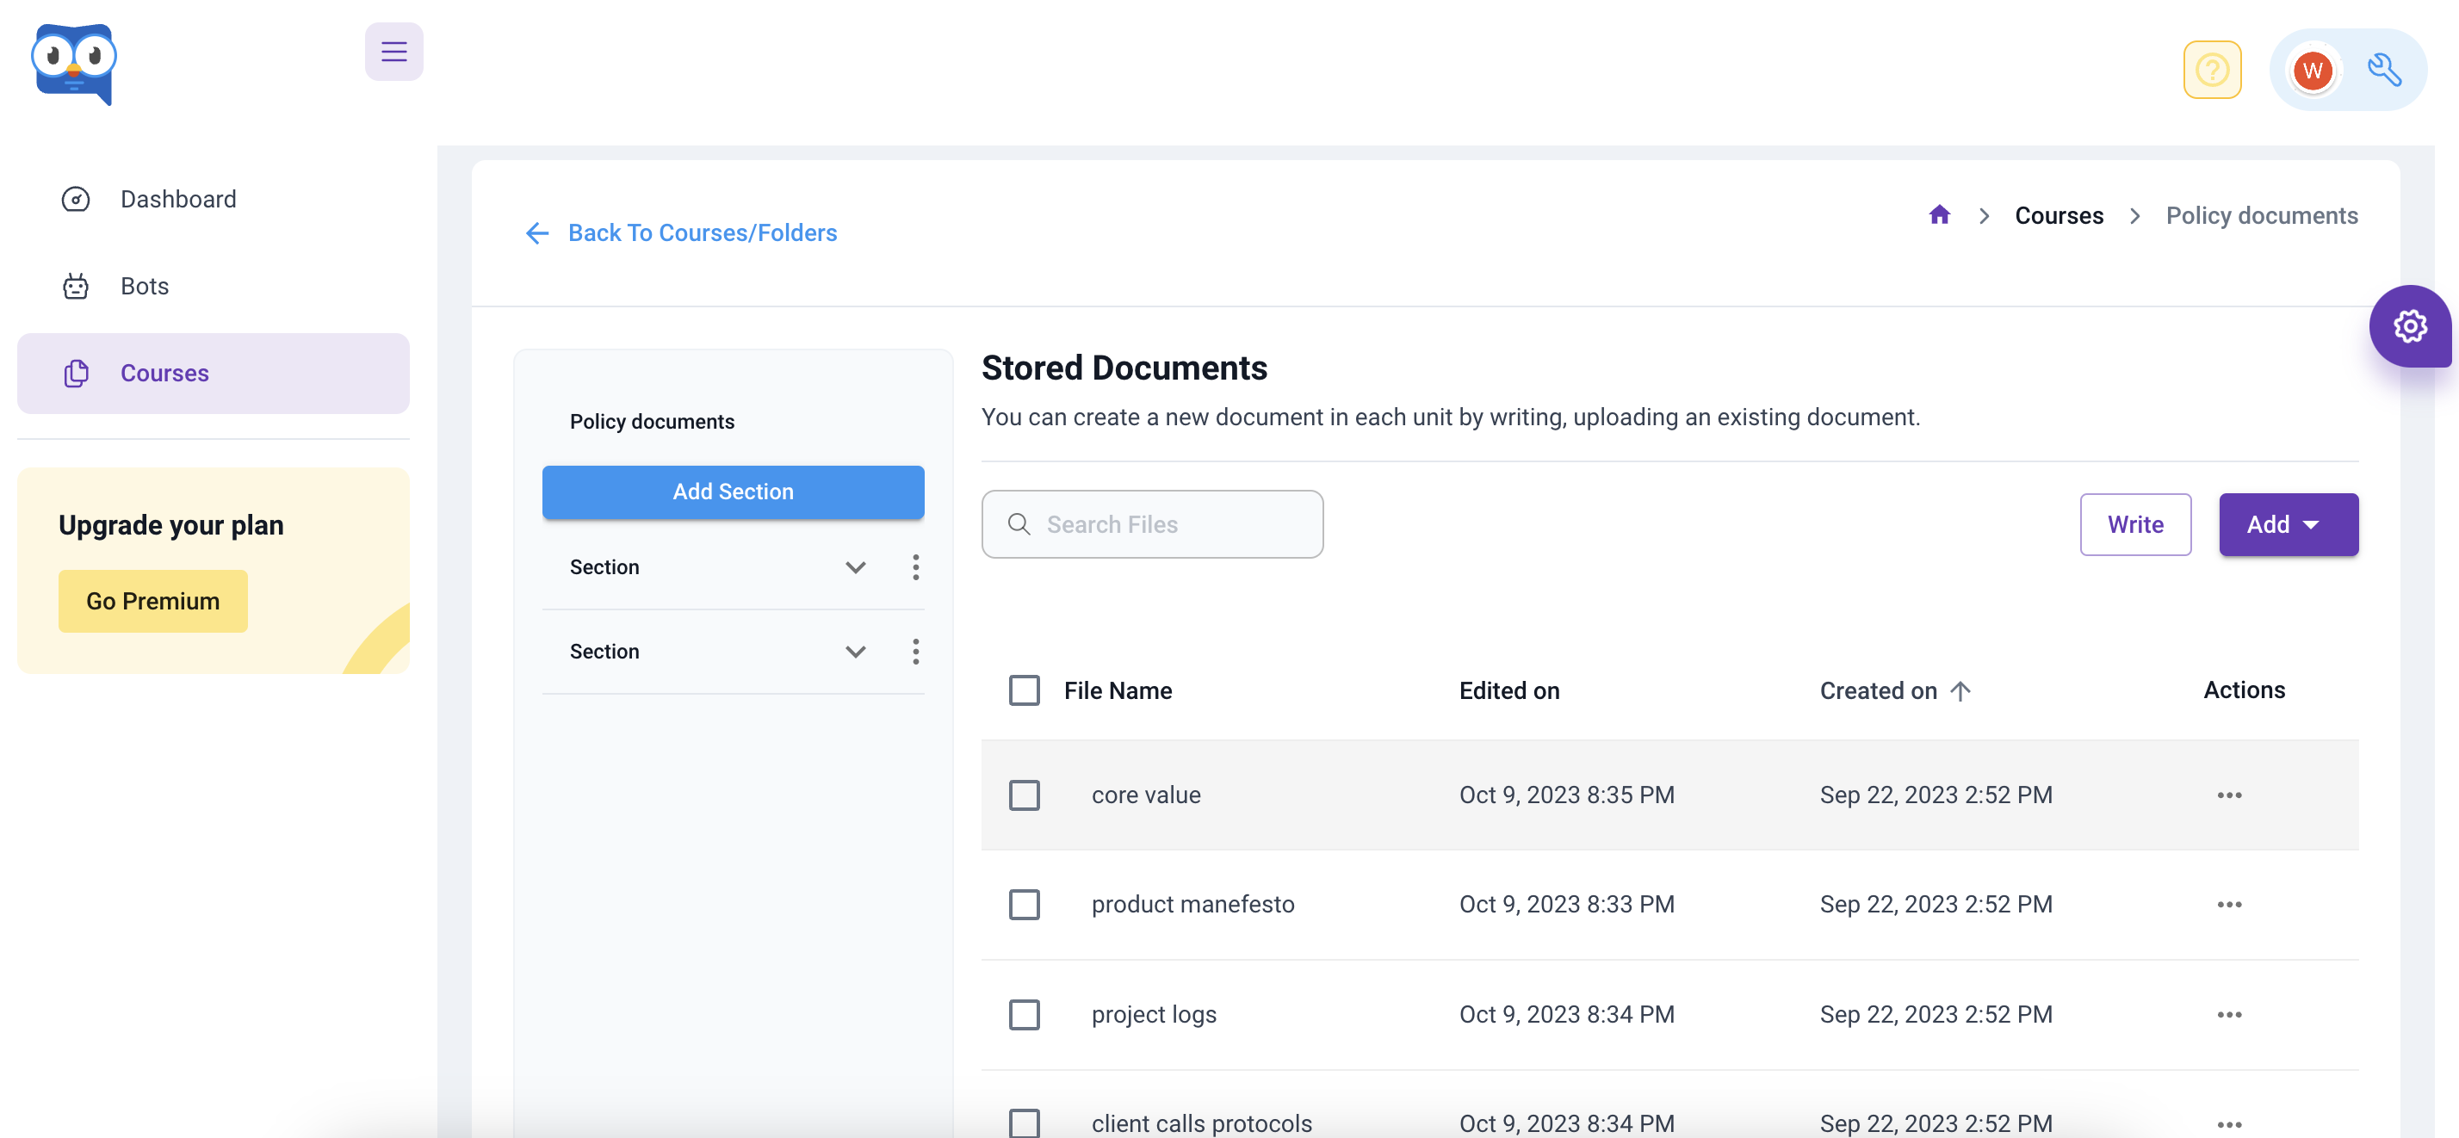Screen dimensions: 2459x1138
Task: Click Search Files input field
Action: 1153,523
